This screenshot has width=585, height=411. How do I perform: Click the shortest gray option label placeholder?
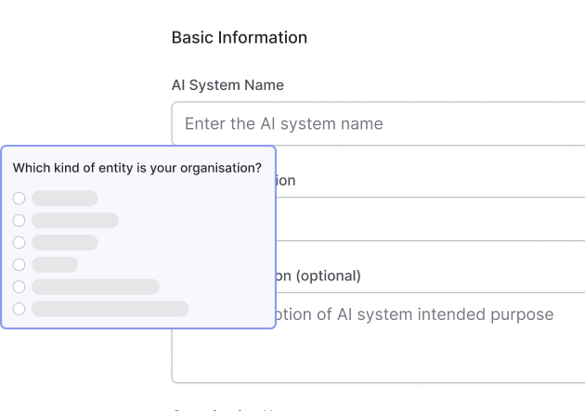click(x=55, y=264)
